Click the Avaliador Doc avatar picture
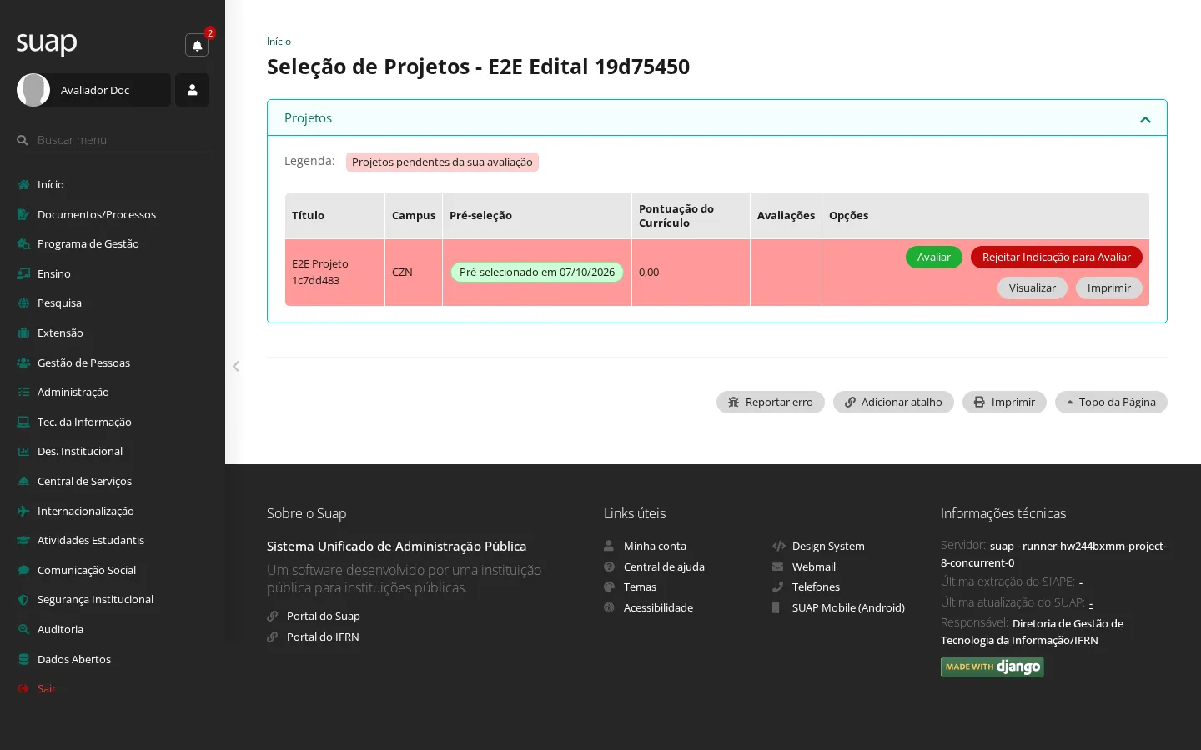1201x750 pixels. coord(33,90)
